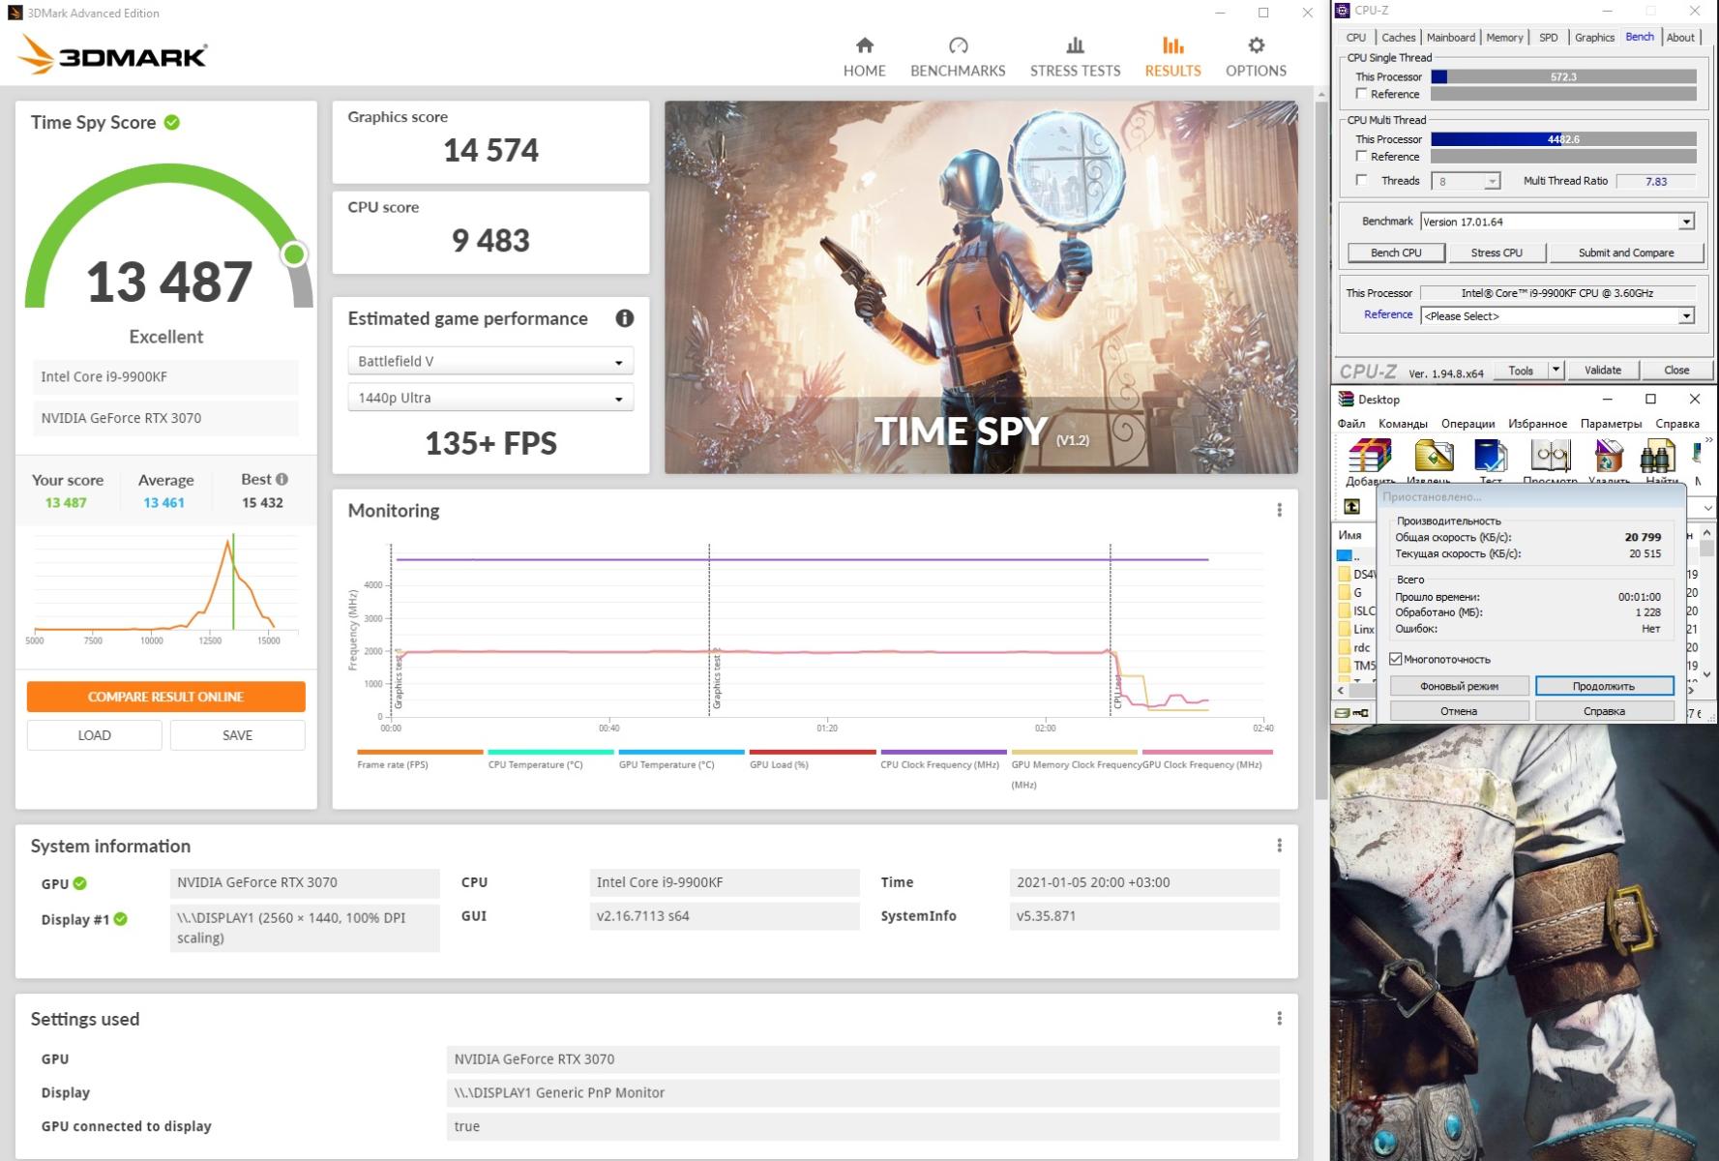
Task: Open the Monitoring panel three-dot menu
Action: (x=1279, y=510)
